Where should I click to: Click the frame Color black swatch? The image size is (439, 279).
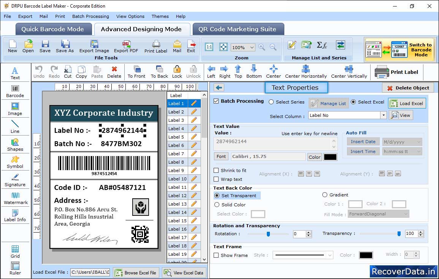pyautogui.click(x=366, y=255)
